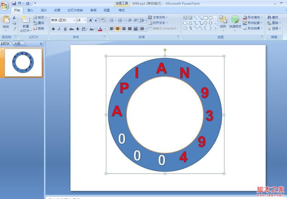Image resolution: width=287 pixels, height=199 pixels.
Task: Justify the paragraph text
Action: coord(130,29)
